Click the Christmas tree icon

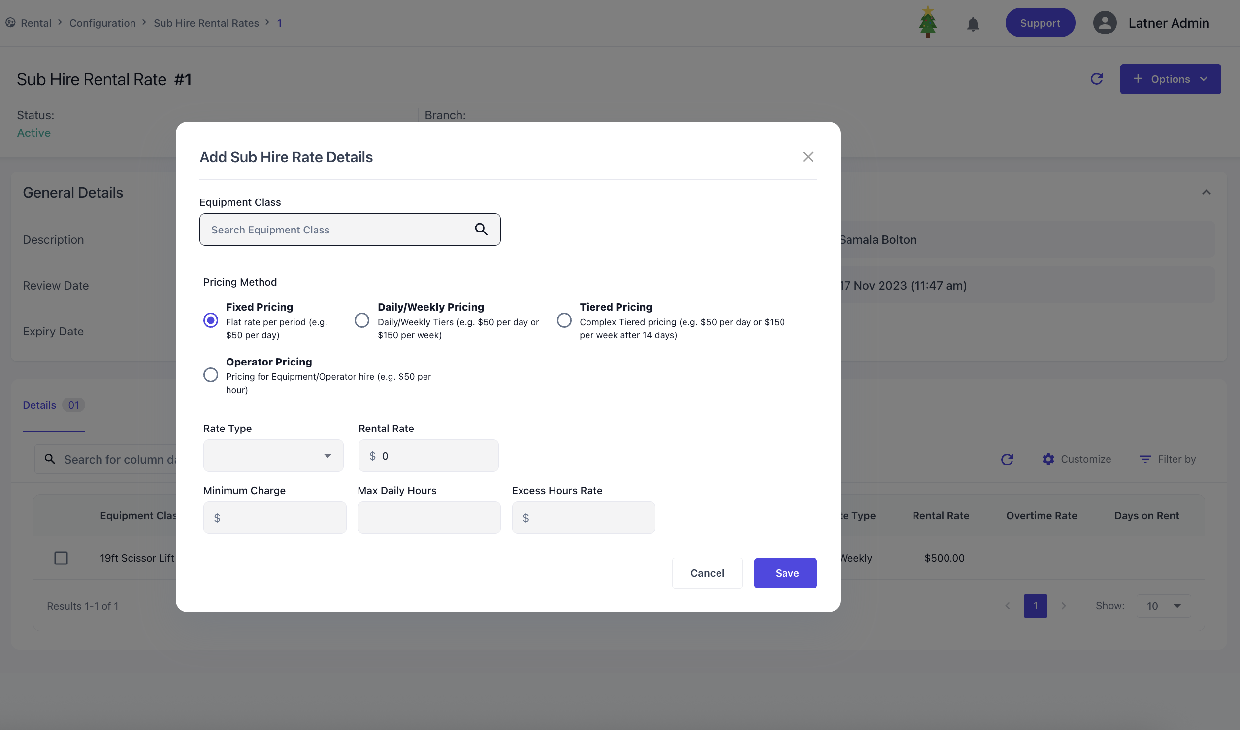[x=928, y=22]
